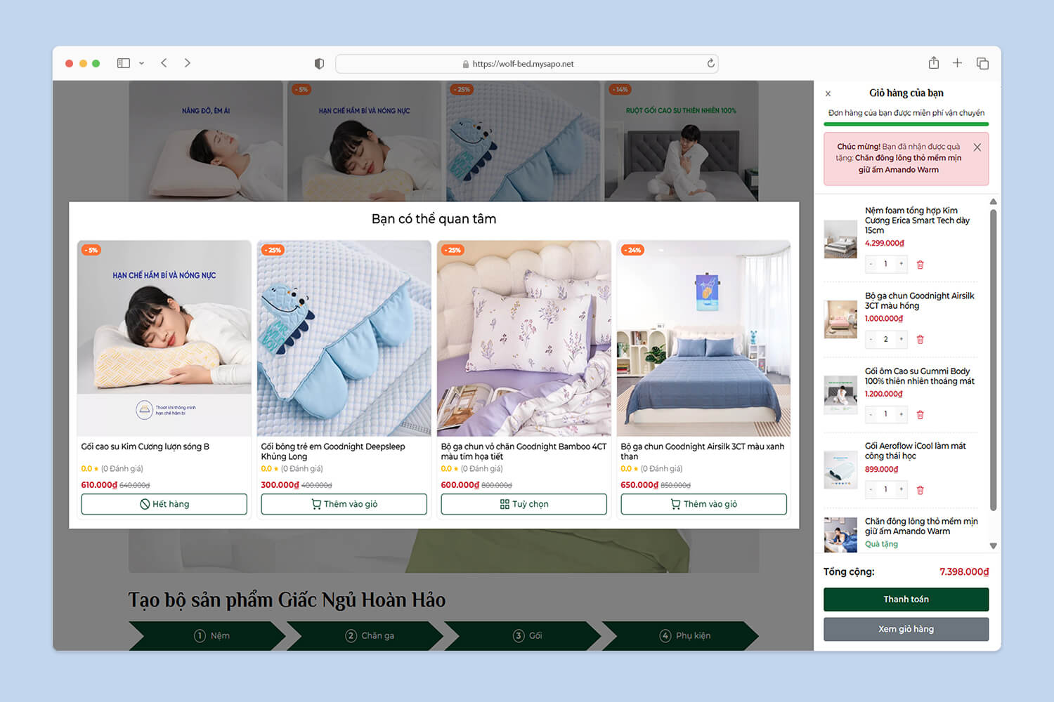Click the cart scrollbar up arrow
Image resolution: width=1054 pixels, height=702 pixels.
(x=993, y=202)
